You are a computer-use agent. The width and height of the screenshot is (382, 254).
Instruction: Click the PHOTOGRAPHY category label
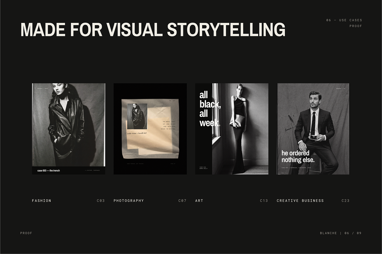tap(129, 201)
